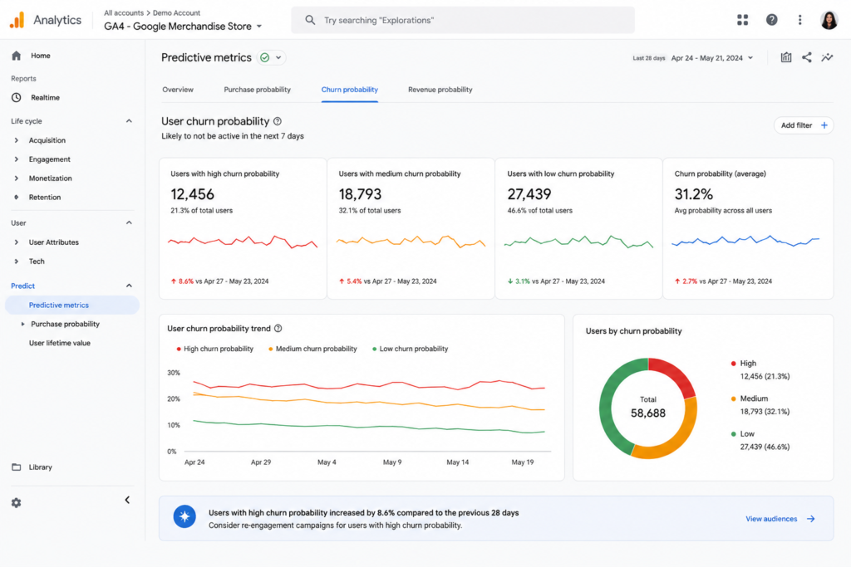Collapse the User section
851x567 pixels.
point(129,222)
